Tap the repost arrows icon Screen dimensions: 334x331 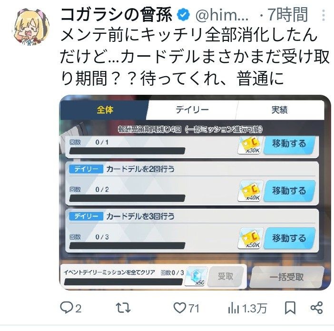click(x=123, y=308)
